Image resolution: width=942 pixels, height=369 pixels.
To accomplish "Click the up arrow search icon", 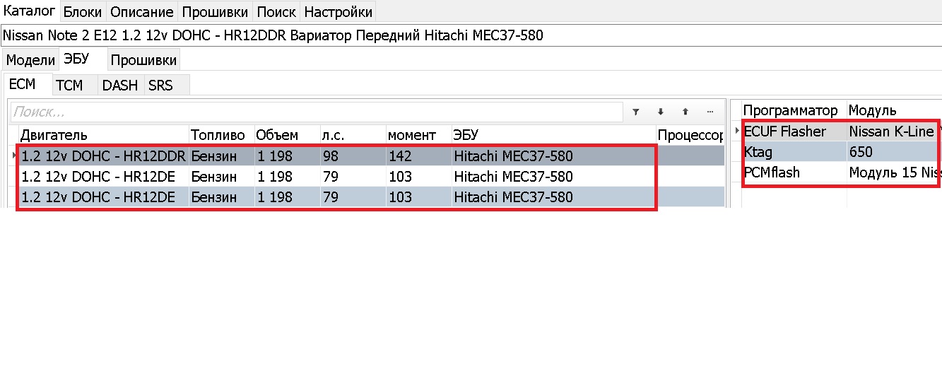I will [685, 112].
